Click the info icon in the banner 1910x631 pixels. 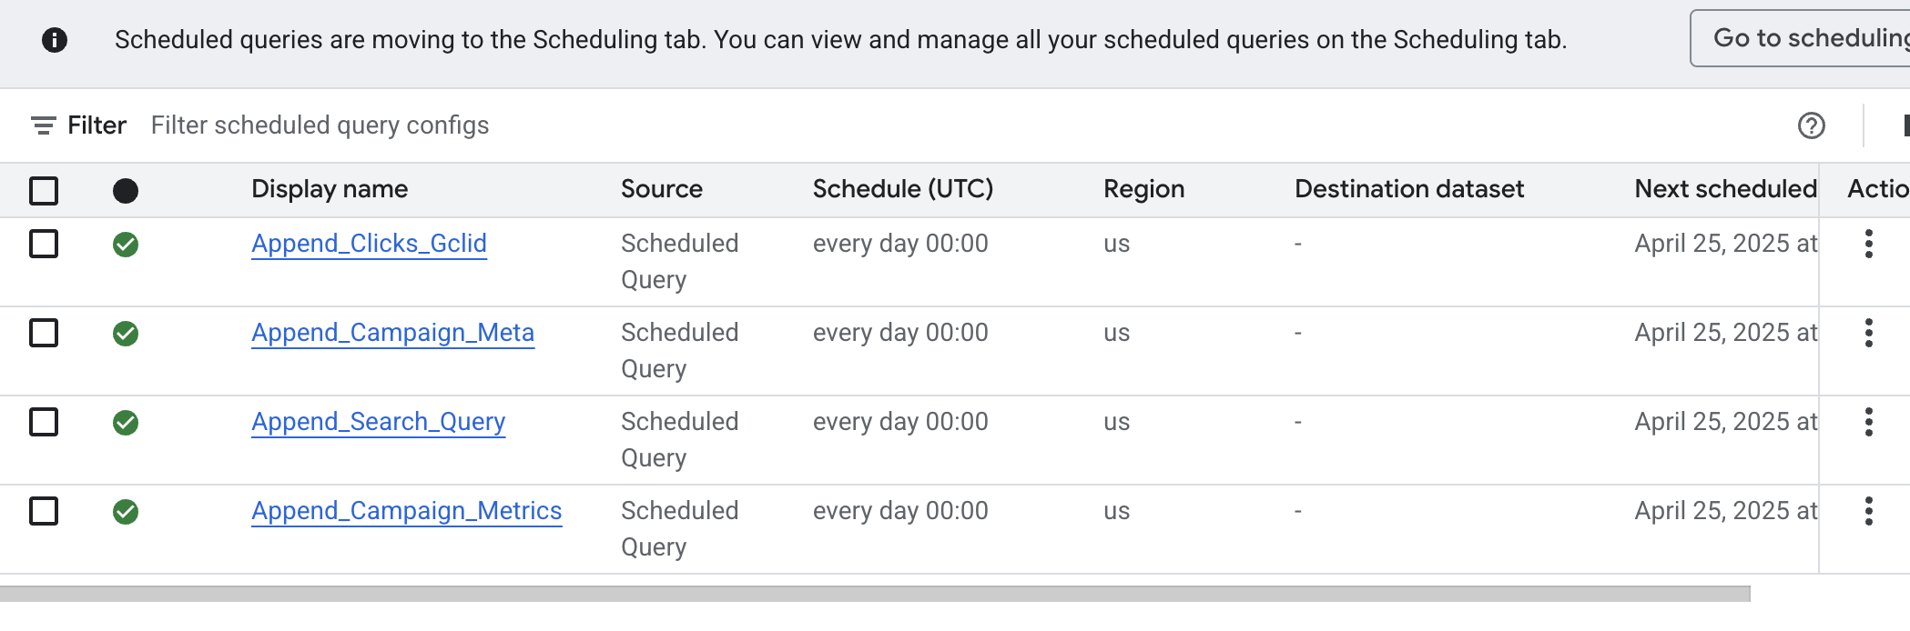pos(55,40)
